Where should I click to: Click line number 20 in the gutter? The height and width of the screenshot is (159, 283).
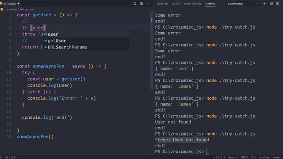(x=9, y=136)
